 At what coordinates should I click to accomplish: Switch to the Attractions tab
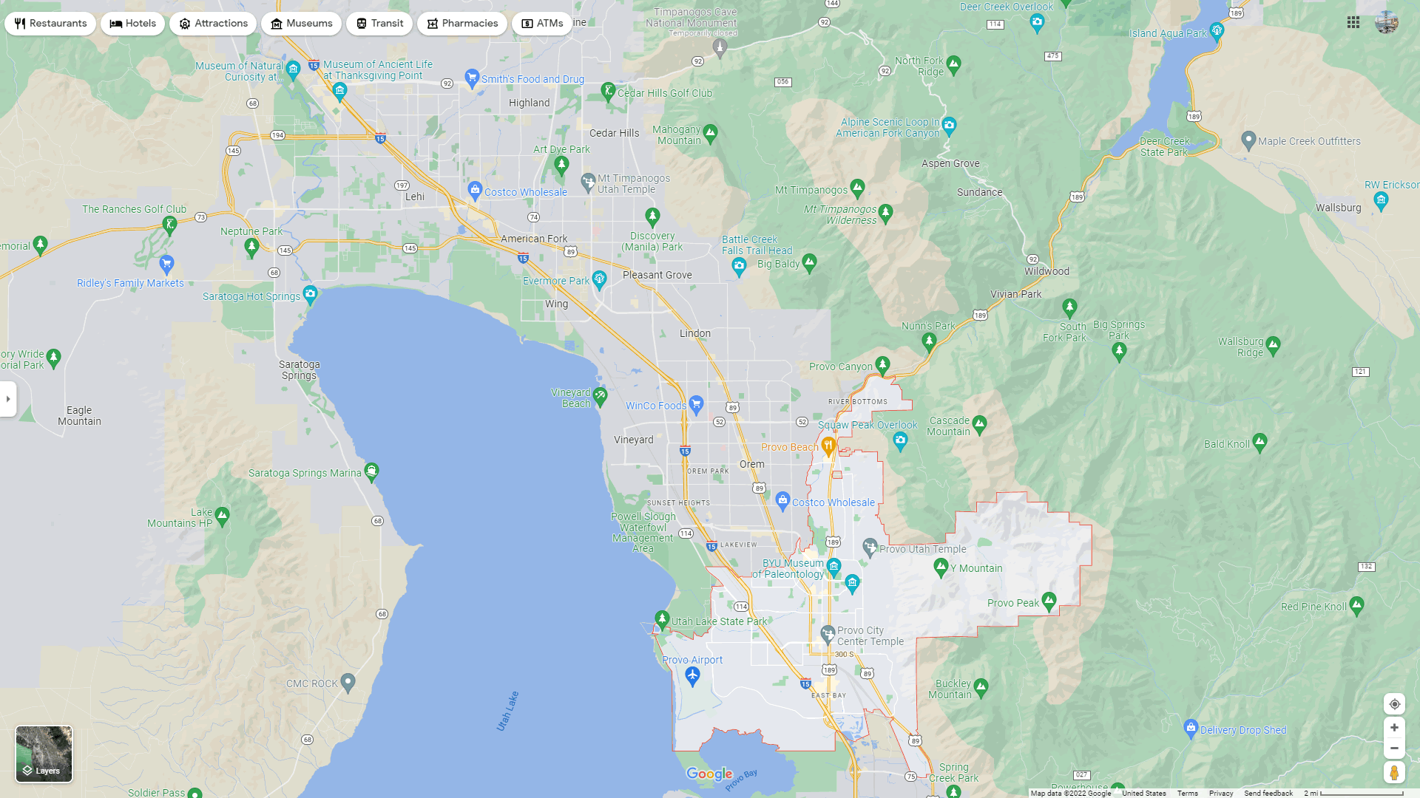(x=213, y=23)
